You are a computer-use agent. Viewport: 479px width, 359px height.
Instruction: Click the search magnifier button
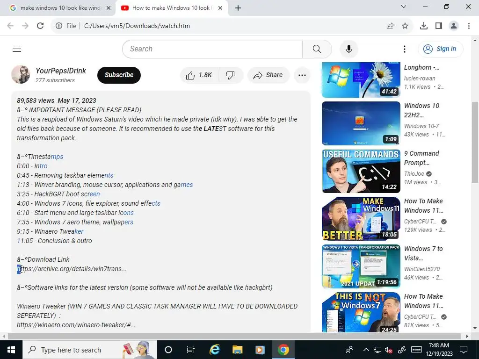click(317, 49)
